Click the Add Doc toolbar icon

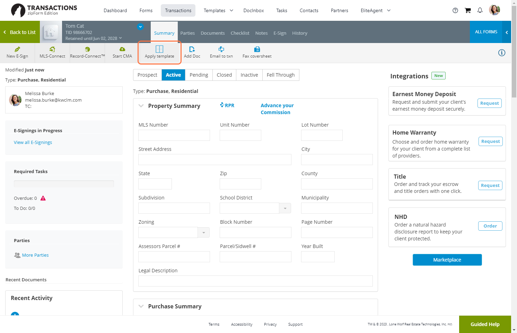point(192,49)
